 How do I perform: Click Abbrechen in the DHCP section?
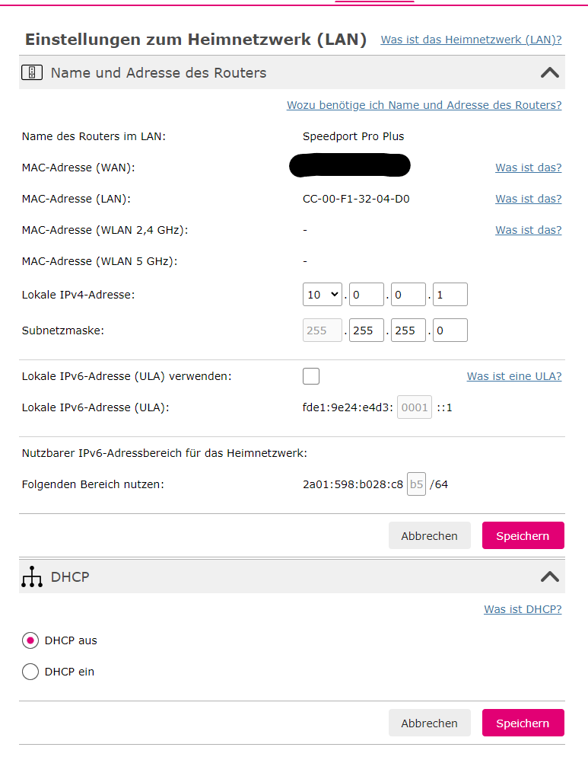[x=429, y=723]
